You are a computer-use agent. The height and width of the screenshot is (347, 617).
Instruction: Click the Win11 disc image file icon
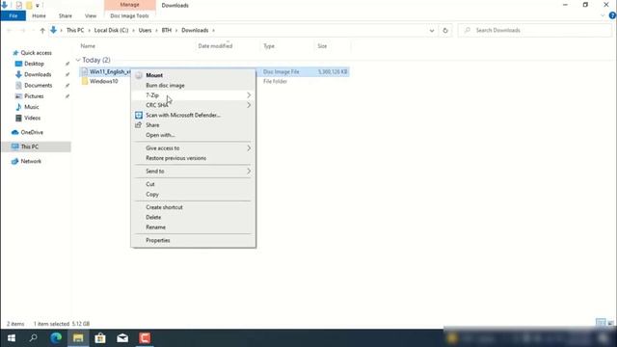[x=85, y=71]
